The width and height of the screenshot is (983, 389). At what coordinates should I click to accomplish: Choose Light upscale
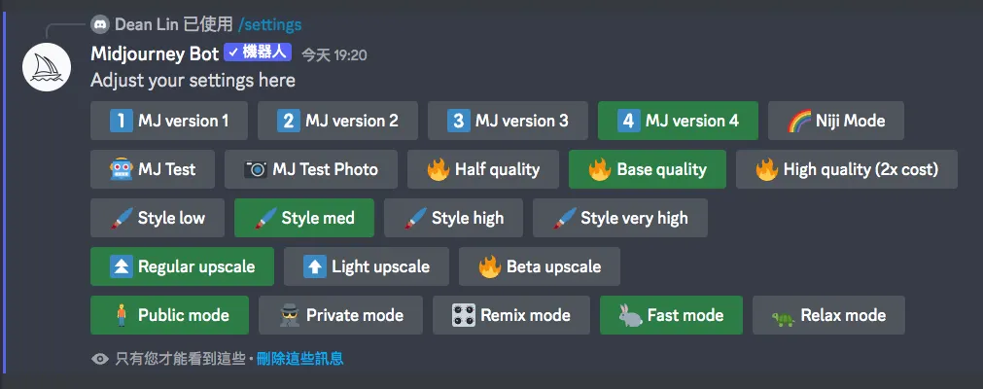pos(367,266)
